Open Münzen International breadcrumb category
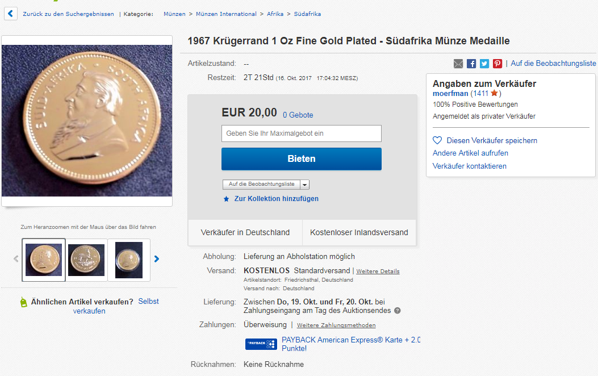The width and height of the screenshot is (598, 376). pos(226,14)
